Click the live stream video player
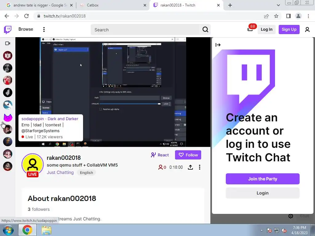The image size is (315, 236). (x=113, y=92)
